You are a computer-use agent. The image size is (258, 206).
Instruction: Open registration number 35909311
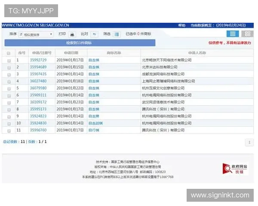pos(38,95)
